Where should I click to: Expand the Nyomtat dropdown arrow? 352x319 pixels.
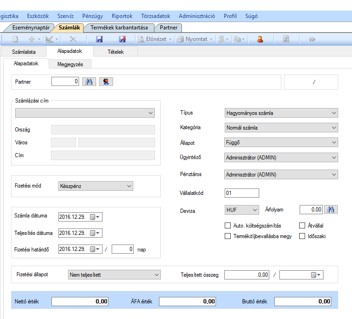[x=211, y=39]
